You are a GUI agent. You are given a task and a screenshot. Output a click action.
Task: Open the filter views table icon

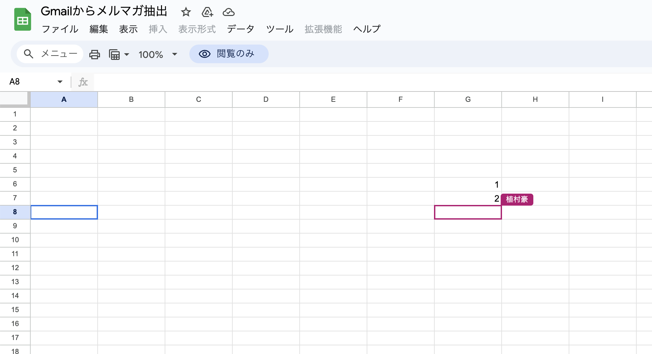point(114,54)
